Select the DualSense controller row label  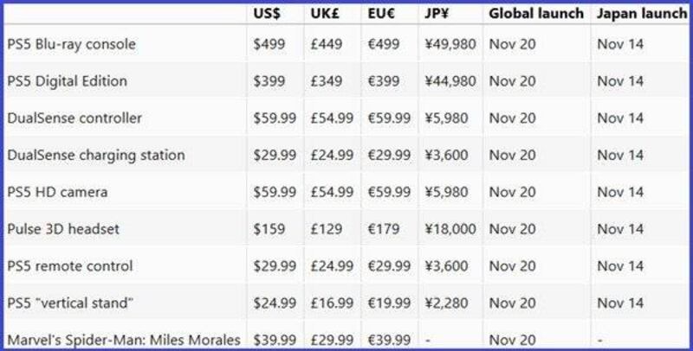[74, 118]
